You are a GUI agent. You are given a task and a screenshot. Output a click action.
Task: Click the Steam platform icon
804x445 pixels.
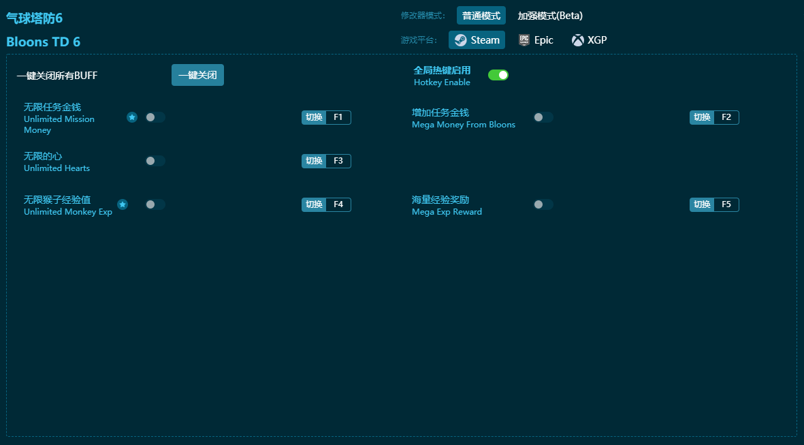click(461, 40)
